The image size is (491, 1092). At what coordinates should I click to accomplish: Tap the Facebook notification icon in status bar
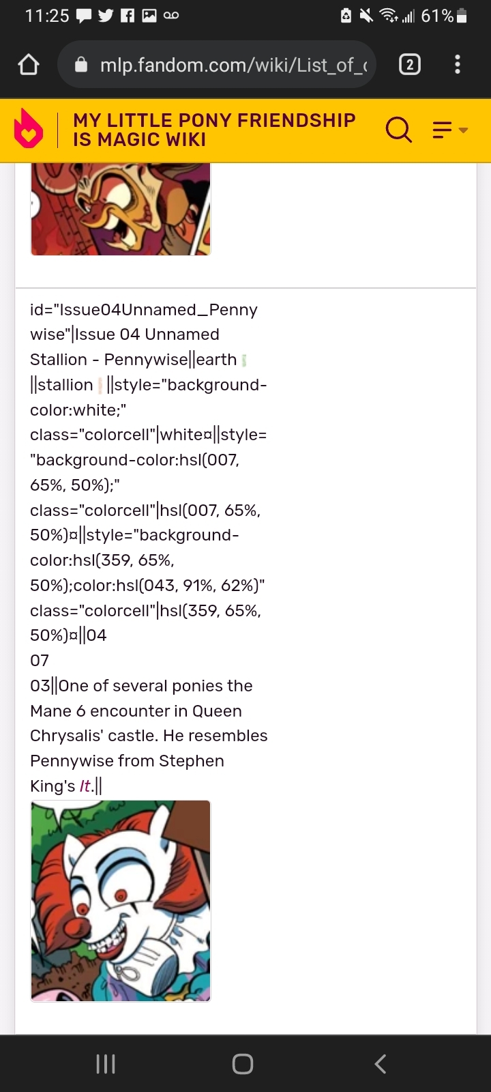128,16
